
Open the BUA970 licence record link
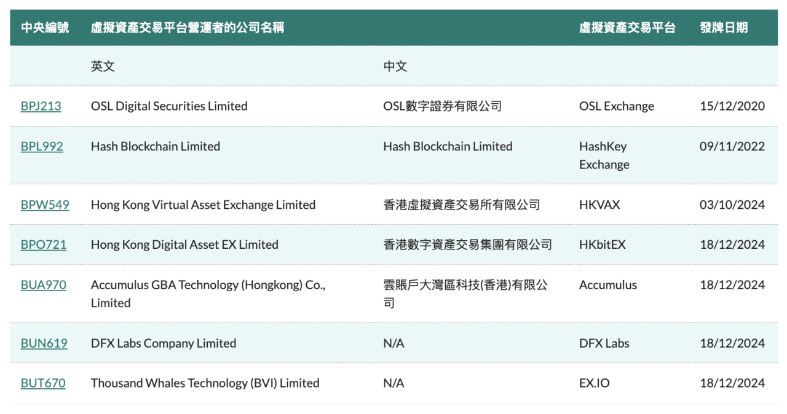pyautogui.click(x=44, y=285)
